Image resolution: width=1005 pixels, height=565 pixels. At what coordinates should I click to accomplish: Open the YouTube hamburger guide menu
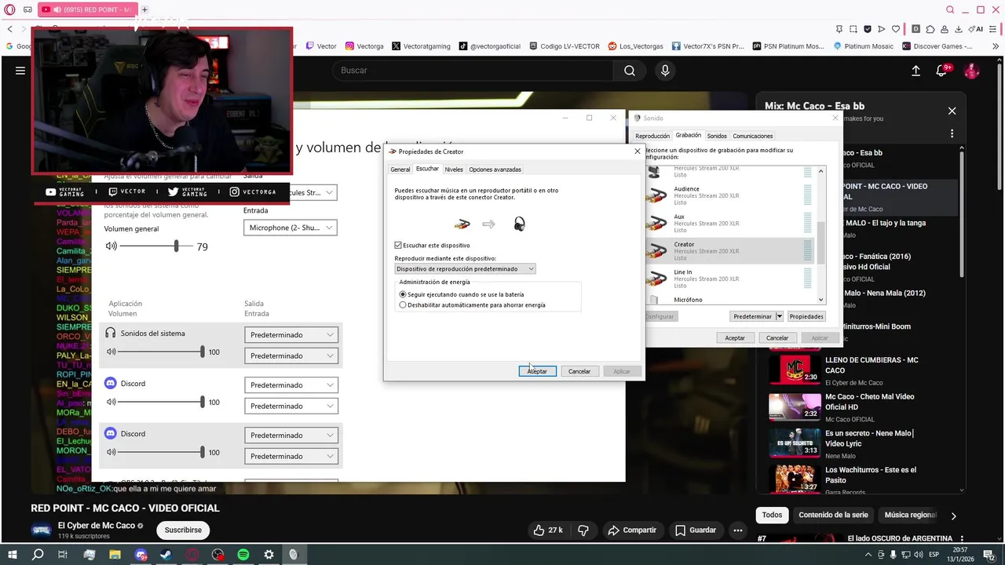pos(20,71)
